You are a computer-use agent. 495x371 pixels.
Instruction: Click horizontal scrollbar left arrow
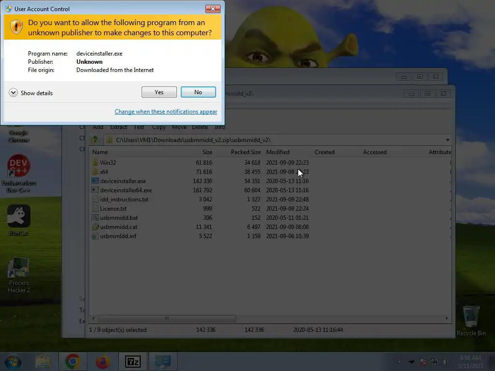[x=93, y=318]
